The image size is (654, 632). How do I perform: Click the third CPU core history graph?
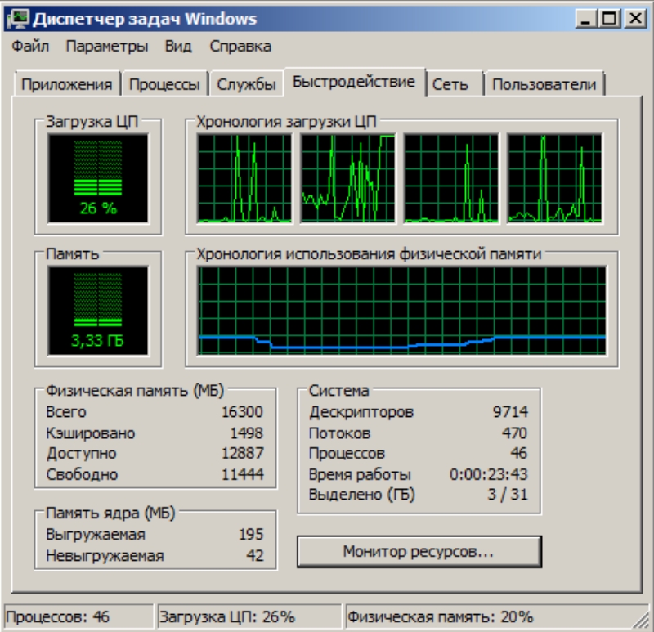click(x=451, y=178)
